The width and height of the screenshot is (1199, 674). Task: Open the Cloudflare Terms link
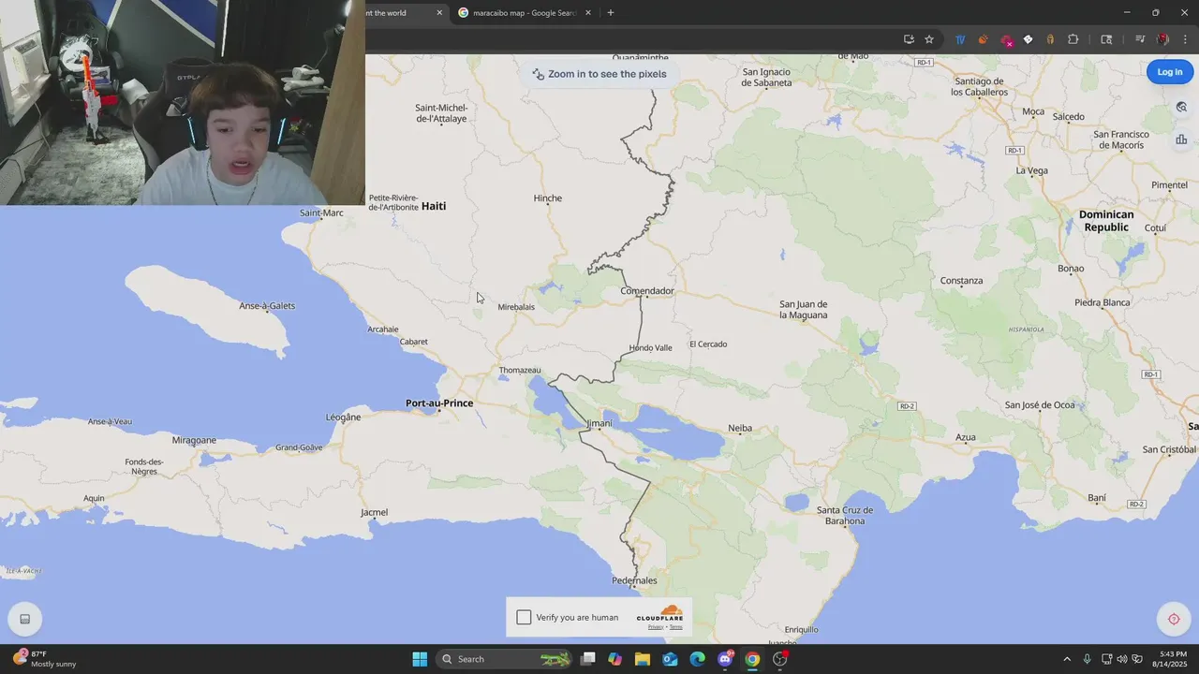(675, 627)
